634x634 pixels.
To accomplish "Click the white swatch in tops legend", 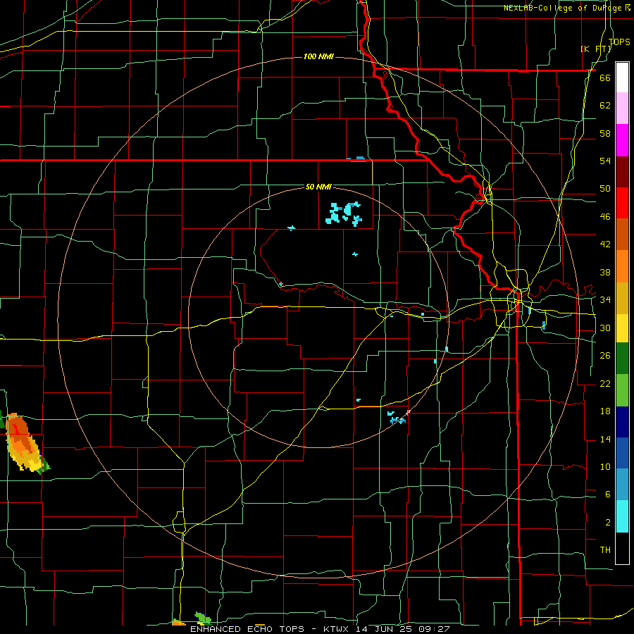I will pos(622,77).
